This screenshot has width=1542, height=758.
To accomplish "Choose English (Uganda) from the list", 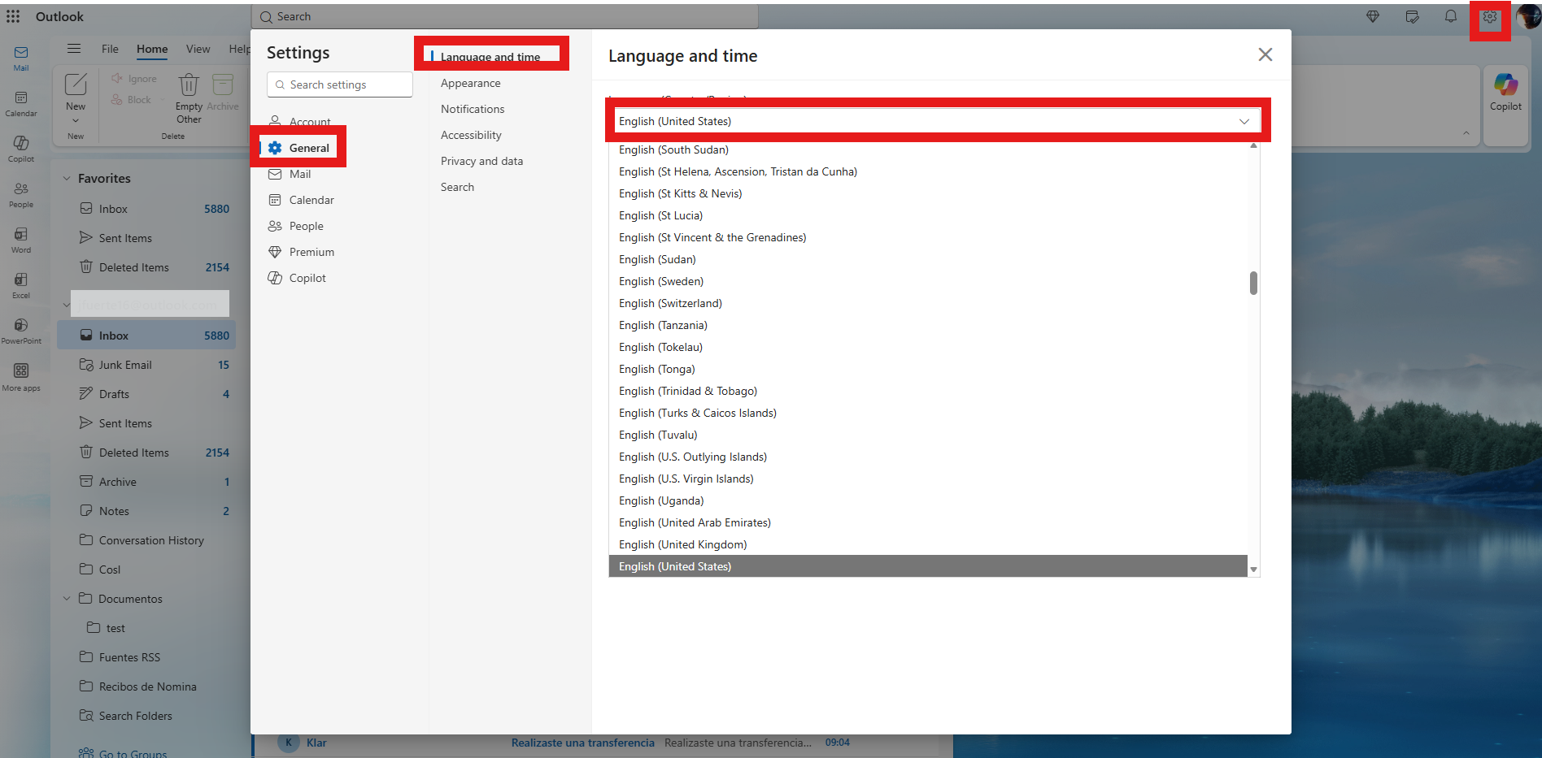I will point(928,500).
